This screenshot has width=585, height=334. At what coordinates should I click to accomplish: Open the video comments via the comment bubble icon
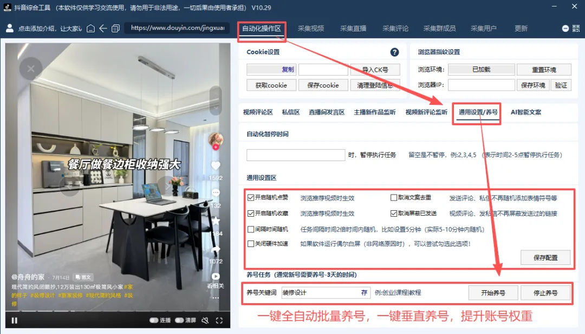pyautogui.click(x=216, y=192)
